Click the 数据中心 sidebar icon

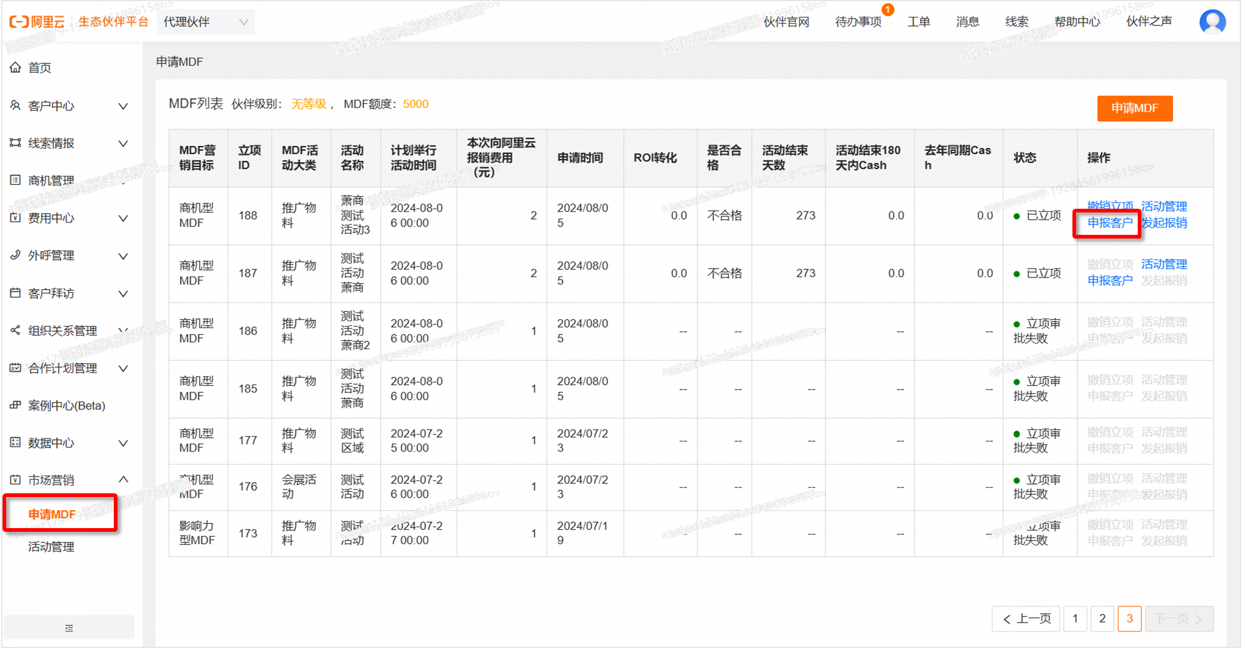pyautogui.click(x=16, y=442)
